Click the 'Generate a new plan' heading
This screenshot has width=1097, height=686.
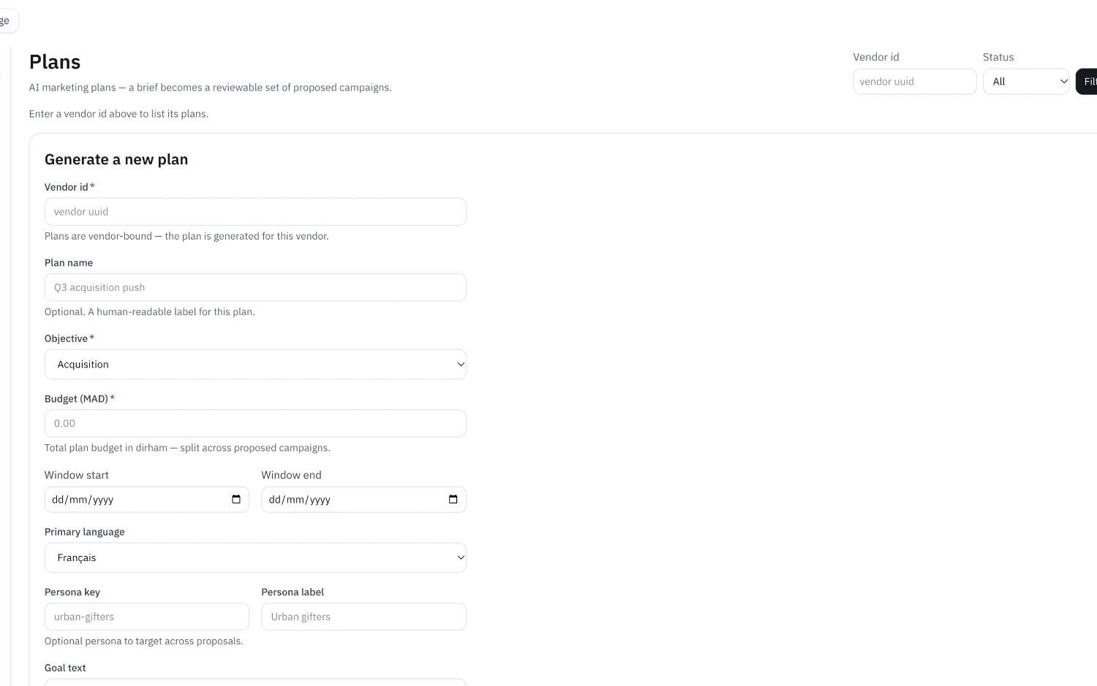pyautogui.click(x=116, y=159)
